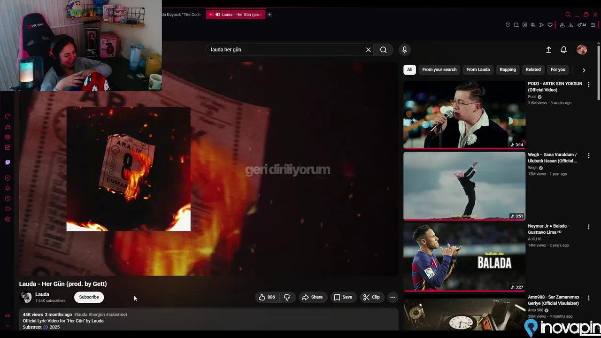Open browser downloads icon

point(570,25)
